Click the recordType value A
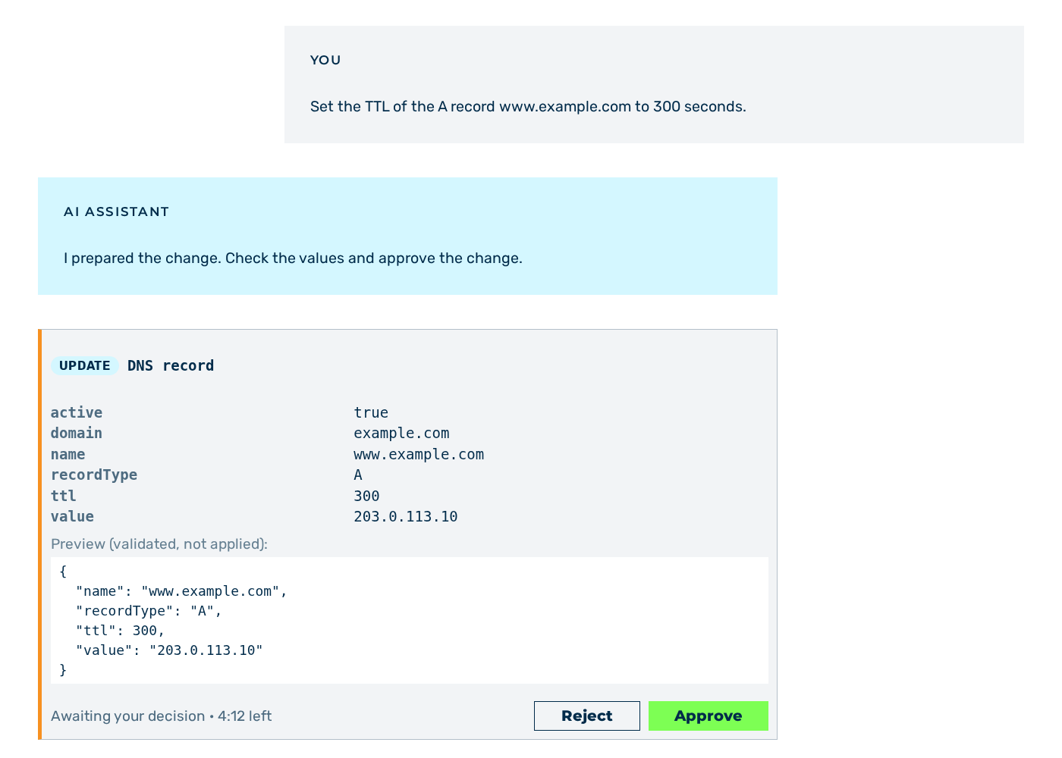 click(358, 475)
